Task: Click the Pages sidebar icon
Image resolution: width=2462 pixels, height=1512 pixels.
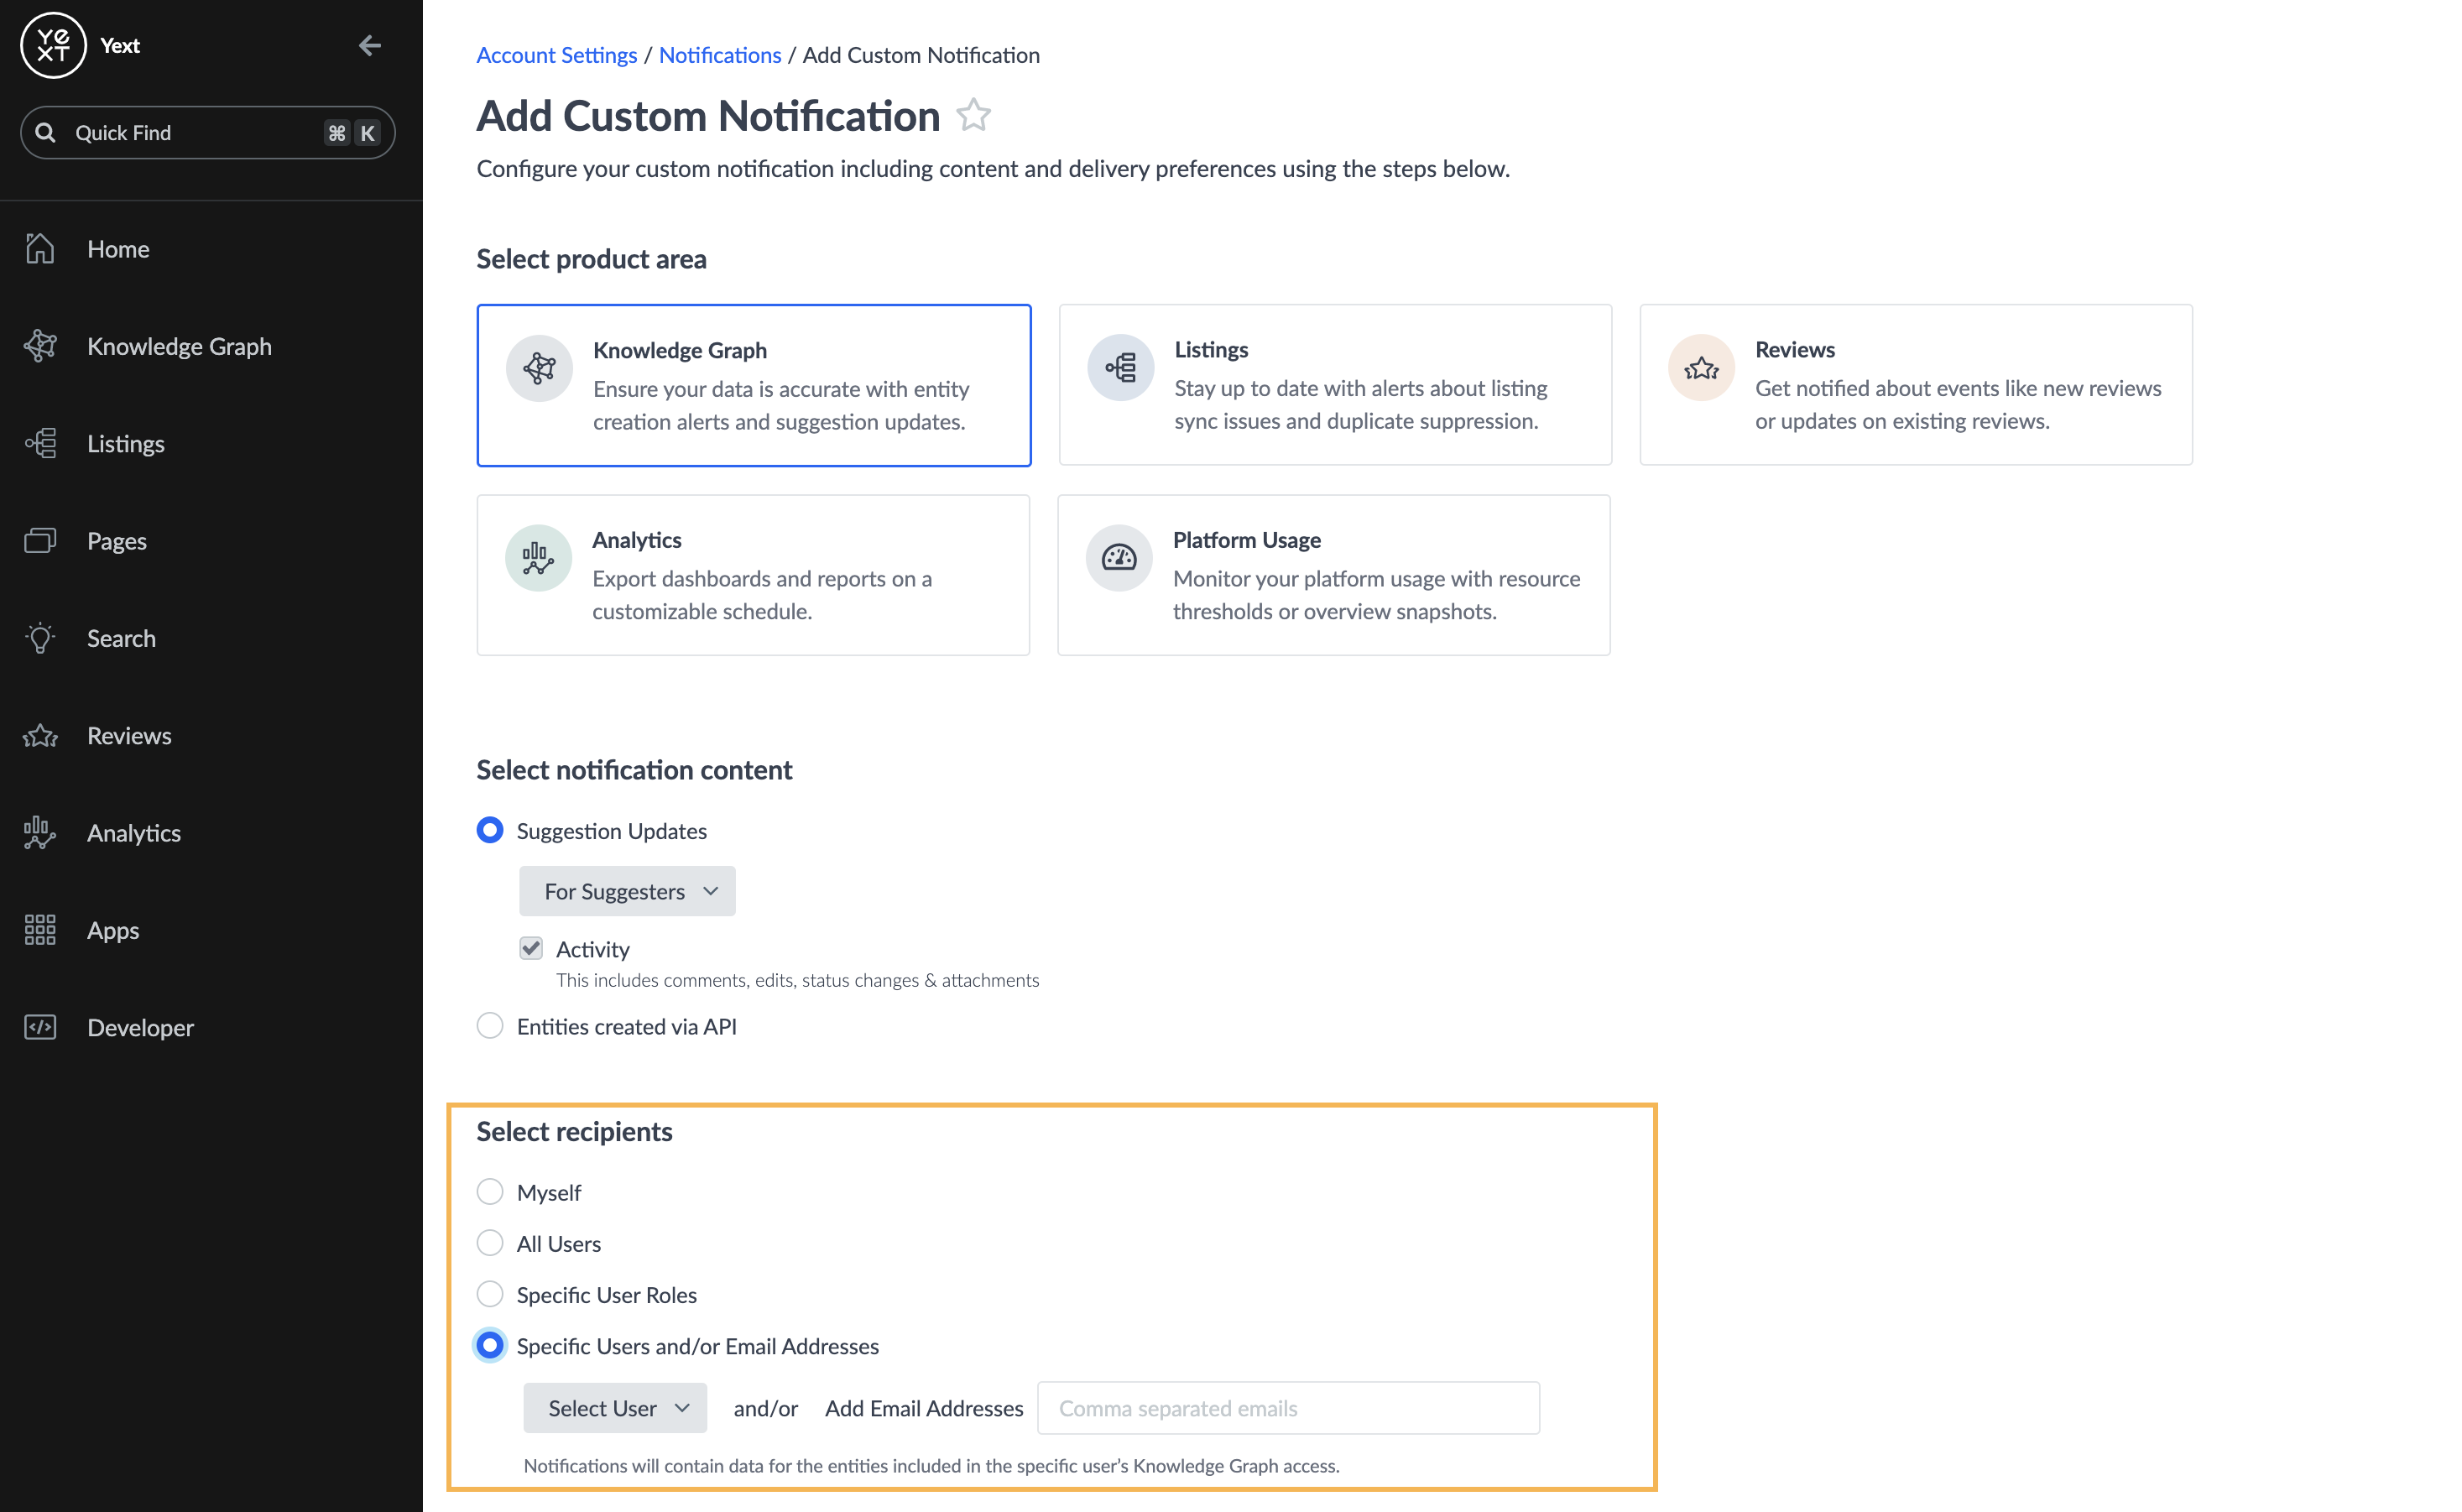Action: [40, 541]
